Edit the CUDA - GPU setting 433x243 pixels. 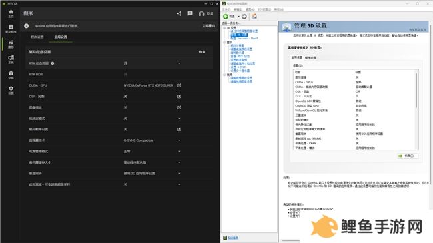click(x=179, y=85)
